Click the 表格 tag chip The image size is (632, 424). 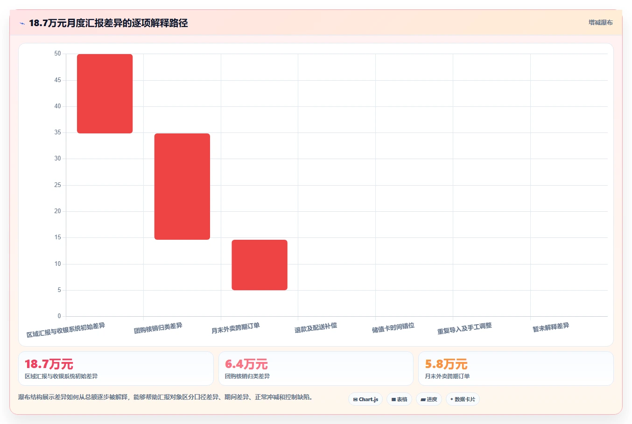coord(399,399)
